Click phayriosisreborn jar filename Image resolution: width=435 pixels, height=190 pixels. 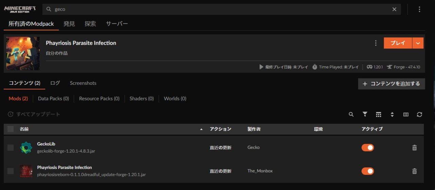point(91,174)
